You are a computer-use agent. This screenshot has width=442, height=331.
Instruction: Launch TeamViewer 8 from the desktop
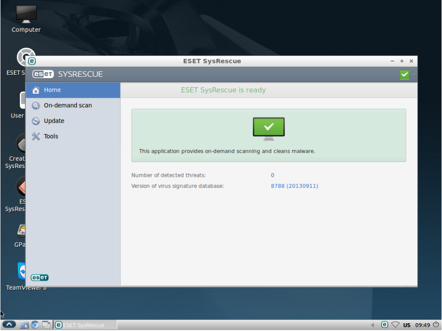(x=21, y=275)
